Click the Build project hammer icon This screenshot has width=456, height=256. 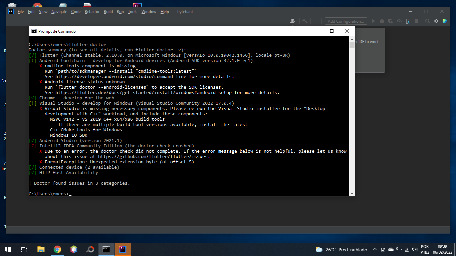pyautogui.click(x=305, y=21)
